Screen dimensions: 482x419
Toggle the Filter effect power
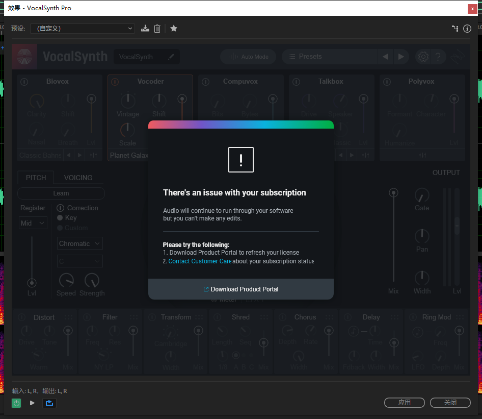pos(87,317)
